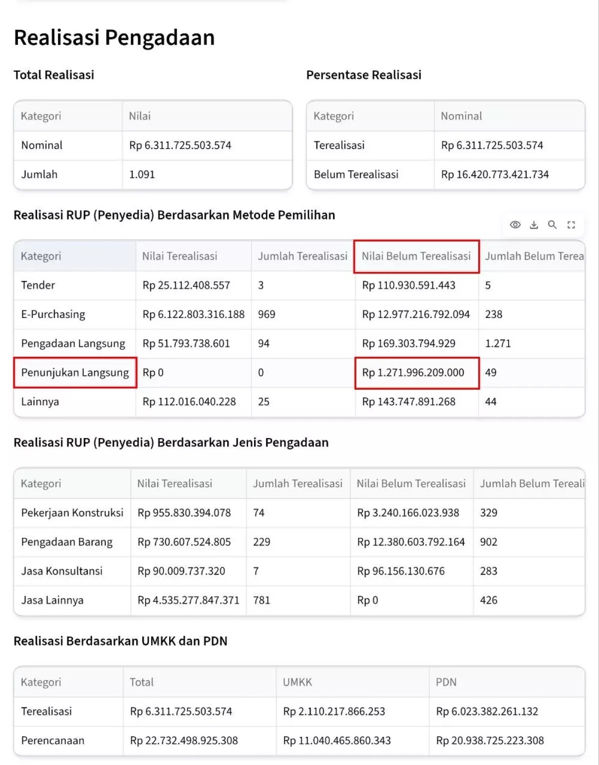Click cell Rp 143.747.891.268
Image resolution: width=599 pixels, height=765 pixels.
pos(417,402)
